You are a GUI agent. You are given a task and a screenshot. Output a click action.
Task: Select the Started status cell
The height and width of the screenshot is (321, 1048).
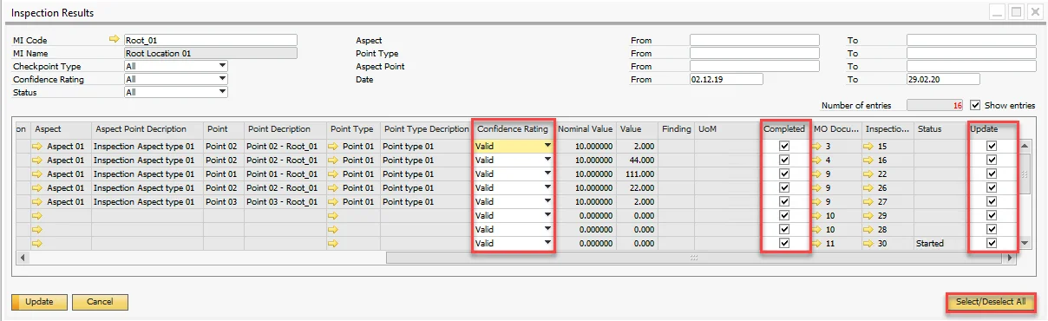tap(940, 244)
